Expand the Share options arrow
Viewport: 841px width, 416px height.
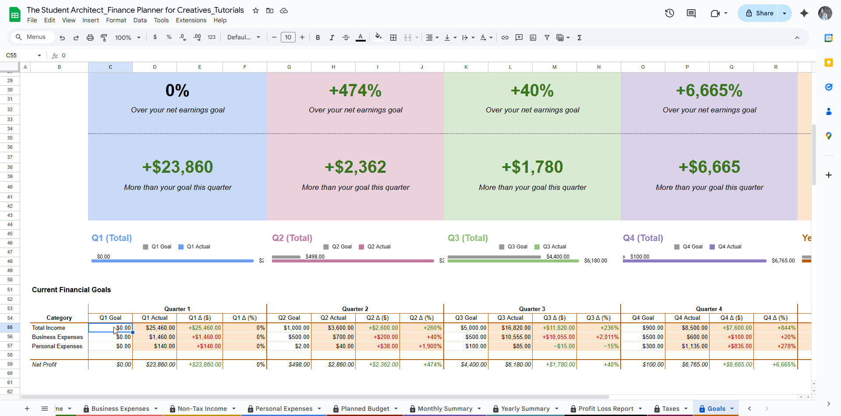click(x=784, y=13)
